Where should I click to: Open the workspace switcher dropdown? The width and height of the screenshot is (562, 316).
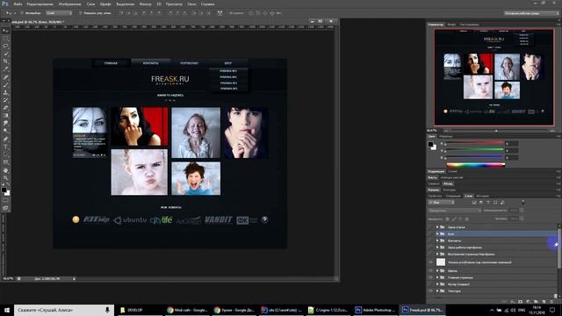pyautogui.click(x=531, y=13)
